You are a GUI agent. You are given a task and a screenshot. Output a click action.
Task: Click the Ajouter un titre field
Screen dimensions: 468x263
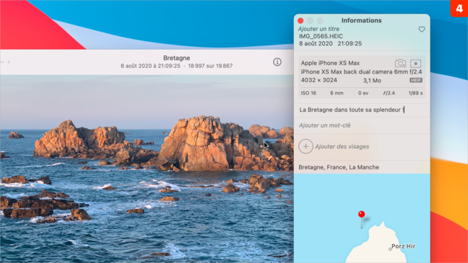pos(318,29)
